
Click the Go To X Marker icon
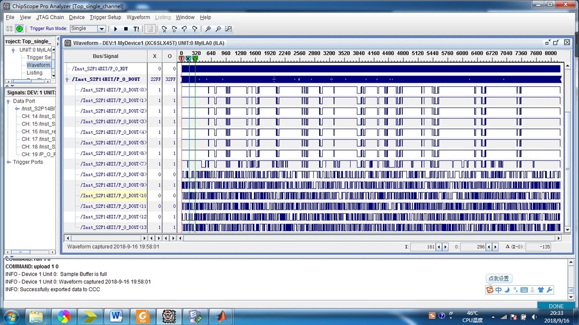point(164,29)
